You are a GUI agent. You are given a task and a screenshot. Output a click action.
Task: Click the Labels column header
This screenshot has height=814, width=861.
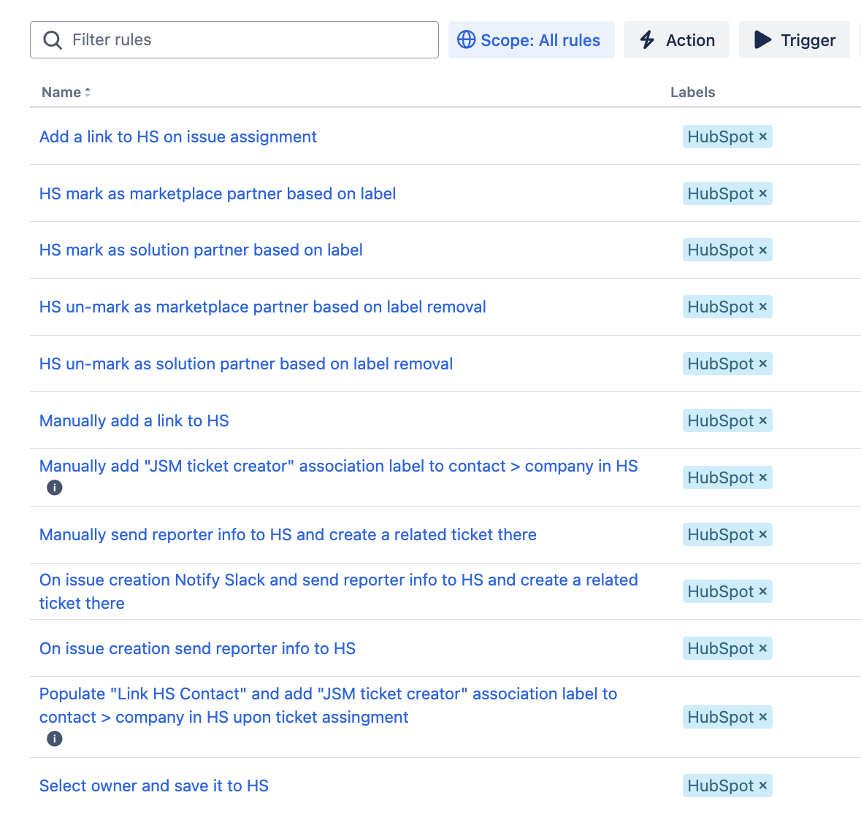pyautogui.click(x=692, y=92)
